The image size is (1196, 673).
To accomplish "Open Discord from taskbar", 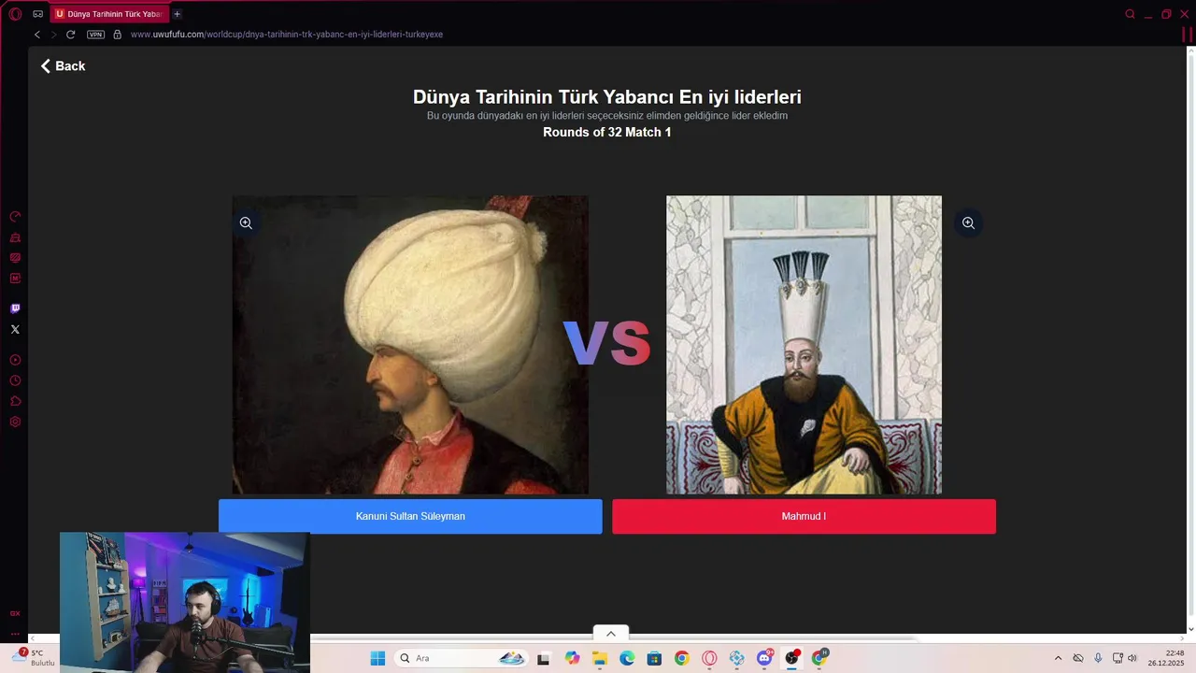I will 764,658.
